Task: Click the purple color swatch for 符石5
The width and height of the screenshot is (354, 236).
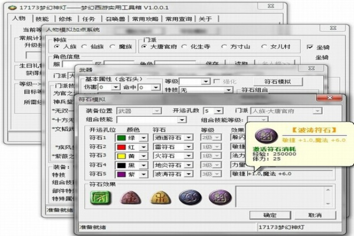Action: pos(121,175)
